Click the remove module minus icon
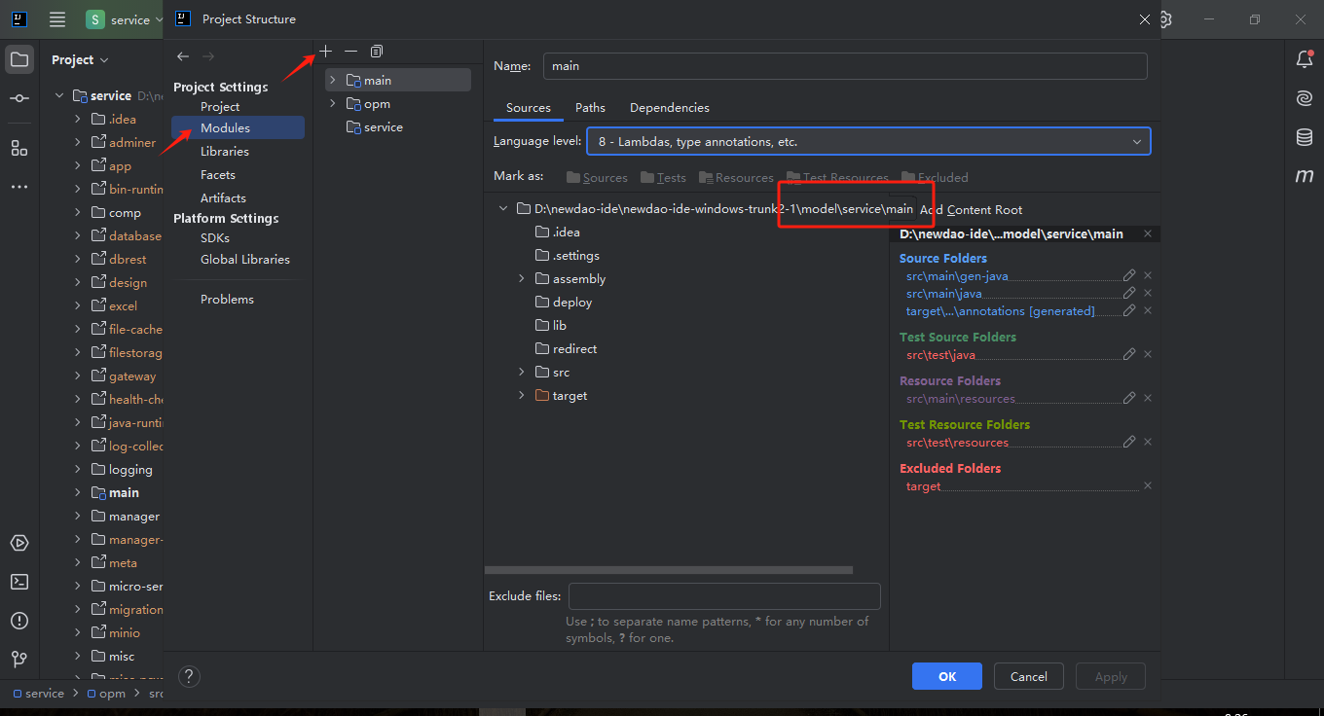 pos(350,51)
